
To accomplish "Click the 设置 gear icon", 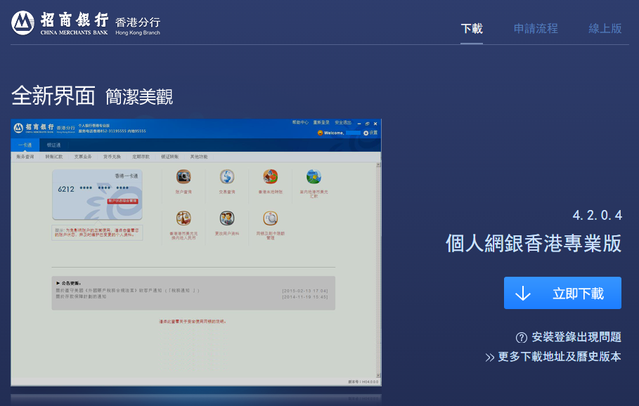I will (x=366, y=133).
